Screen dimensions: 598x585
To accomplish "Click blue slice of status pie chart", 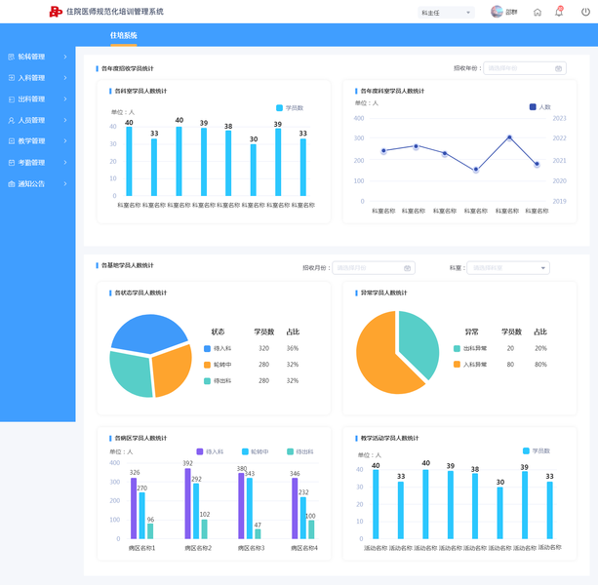I will click(148, 332).
